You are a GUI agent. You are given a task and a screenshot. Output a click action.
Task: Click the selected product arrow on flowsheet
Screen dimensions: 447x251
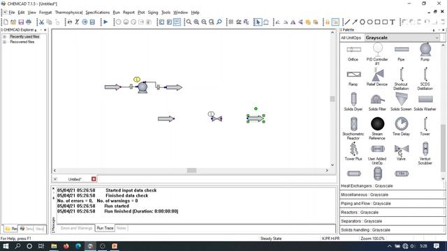point(256,119)
